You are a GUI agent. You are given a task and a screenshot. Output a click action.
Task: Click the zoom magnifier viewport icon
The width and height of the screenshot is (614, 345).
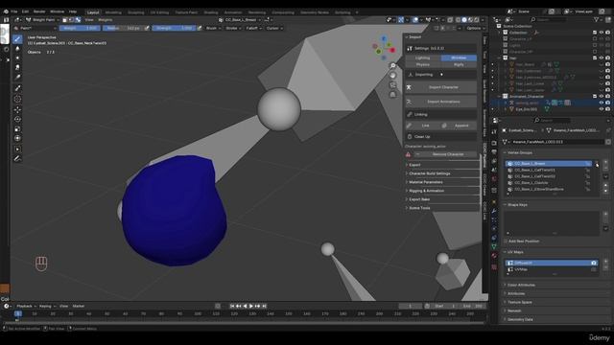[392, 66]
